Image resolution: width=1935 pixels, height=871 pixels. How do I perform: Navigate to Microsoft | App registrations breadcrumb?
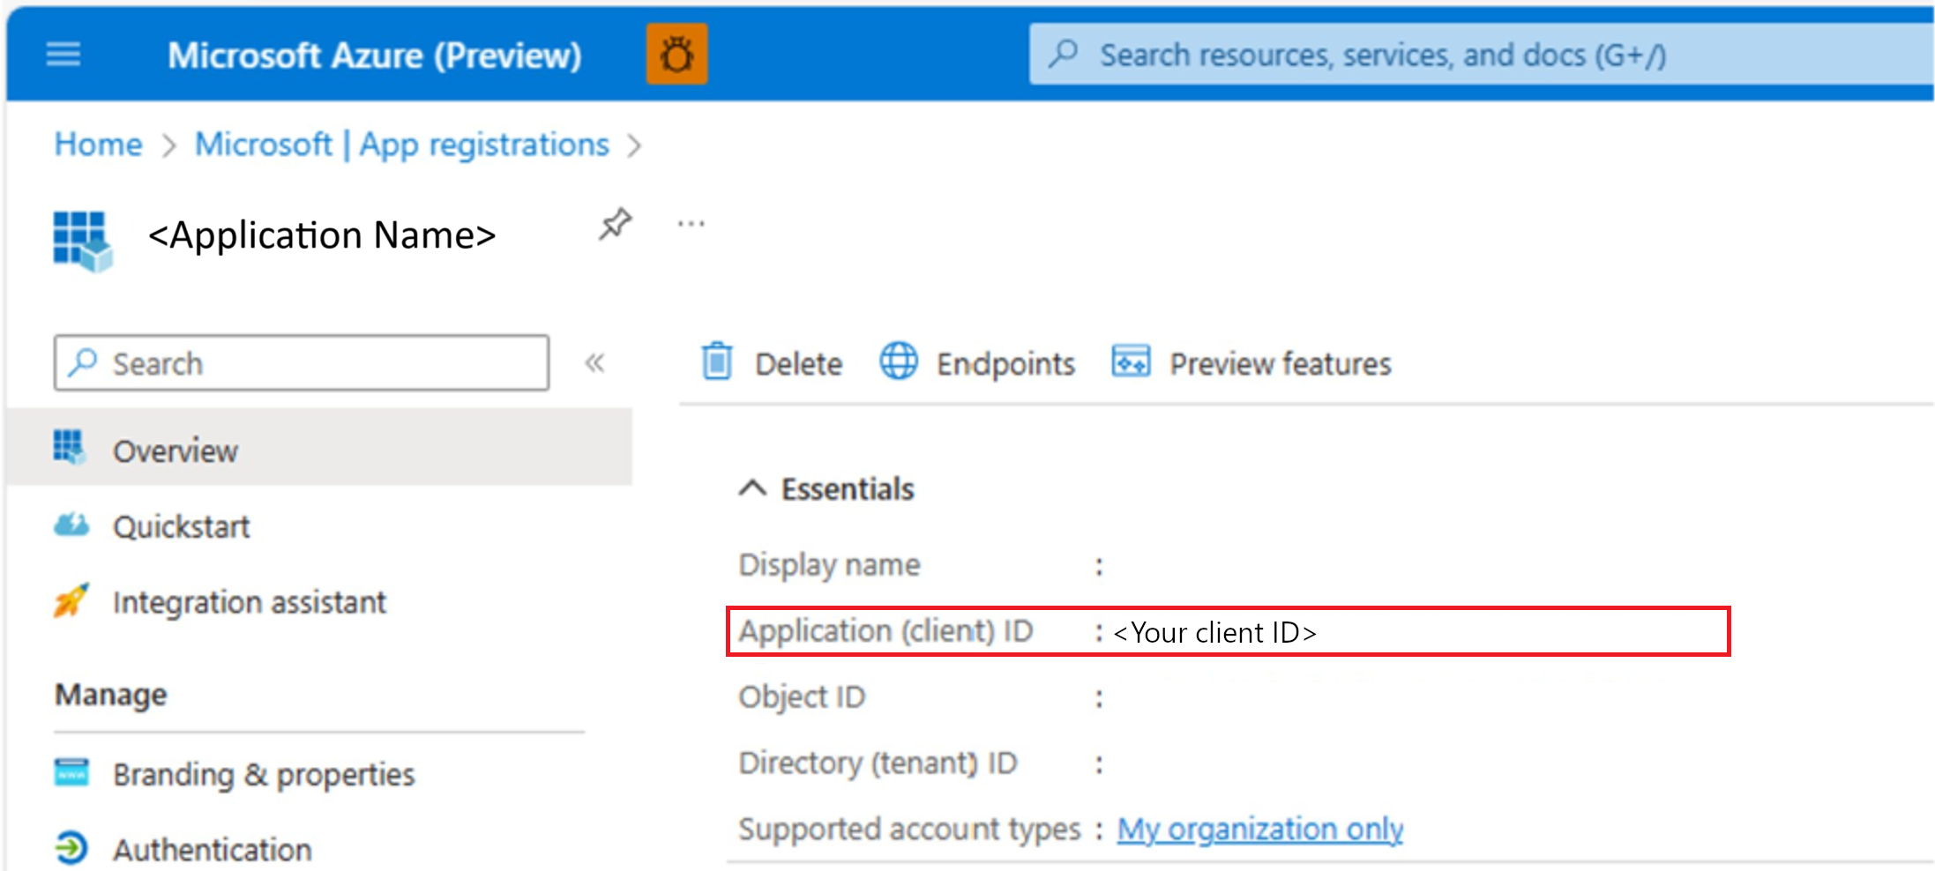coord(402,145)
